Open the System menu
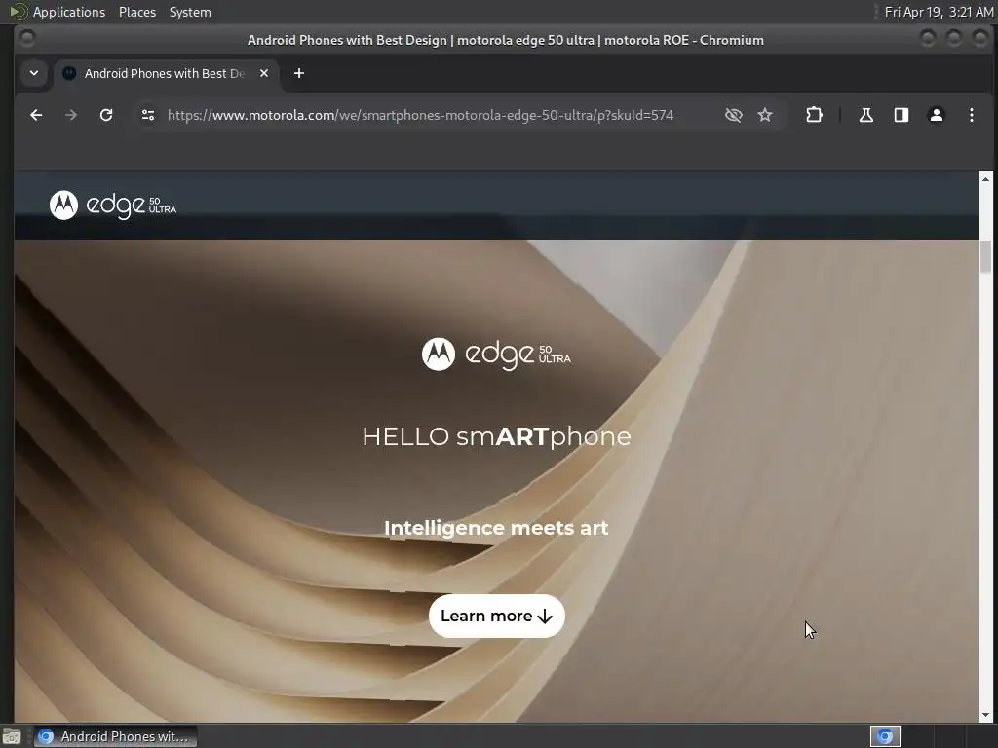This screenshot has height=748, width=998. click(190, 12)
